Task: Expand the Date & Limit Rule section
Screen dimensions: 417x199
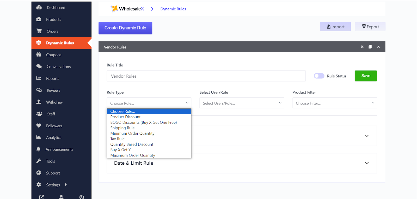Action: click(367, 163)
